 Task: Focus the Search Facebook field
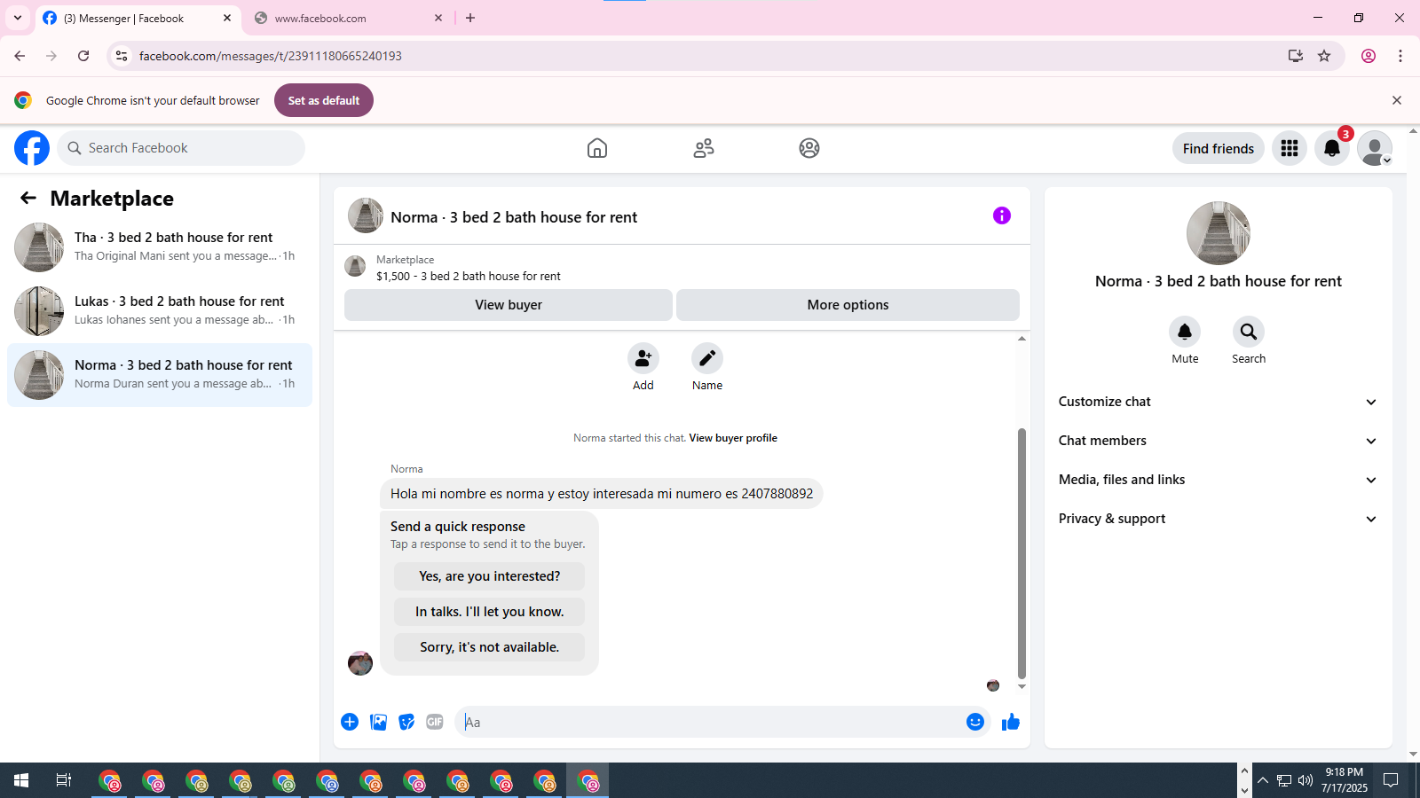[181, 148]
